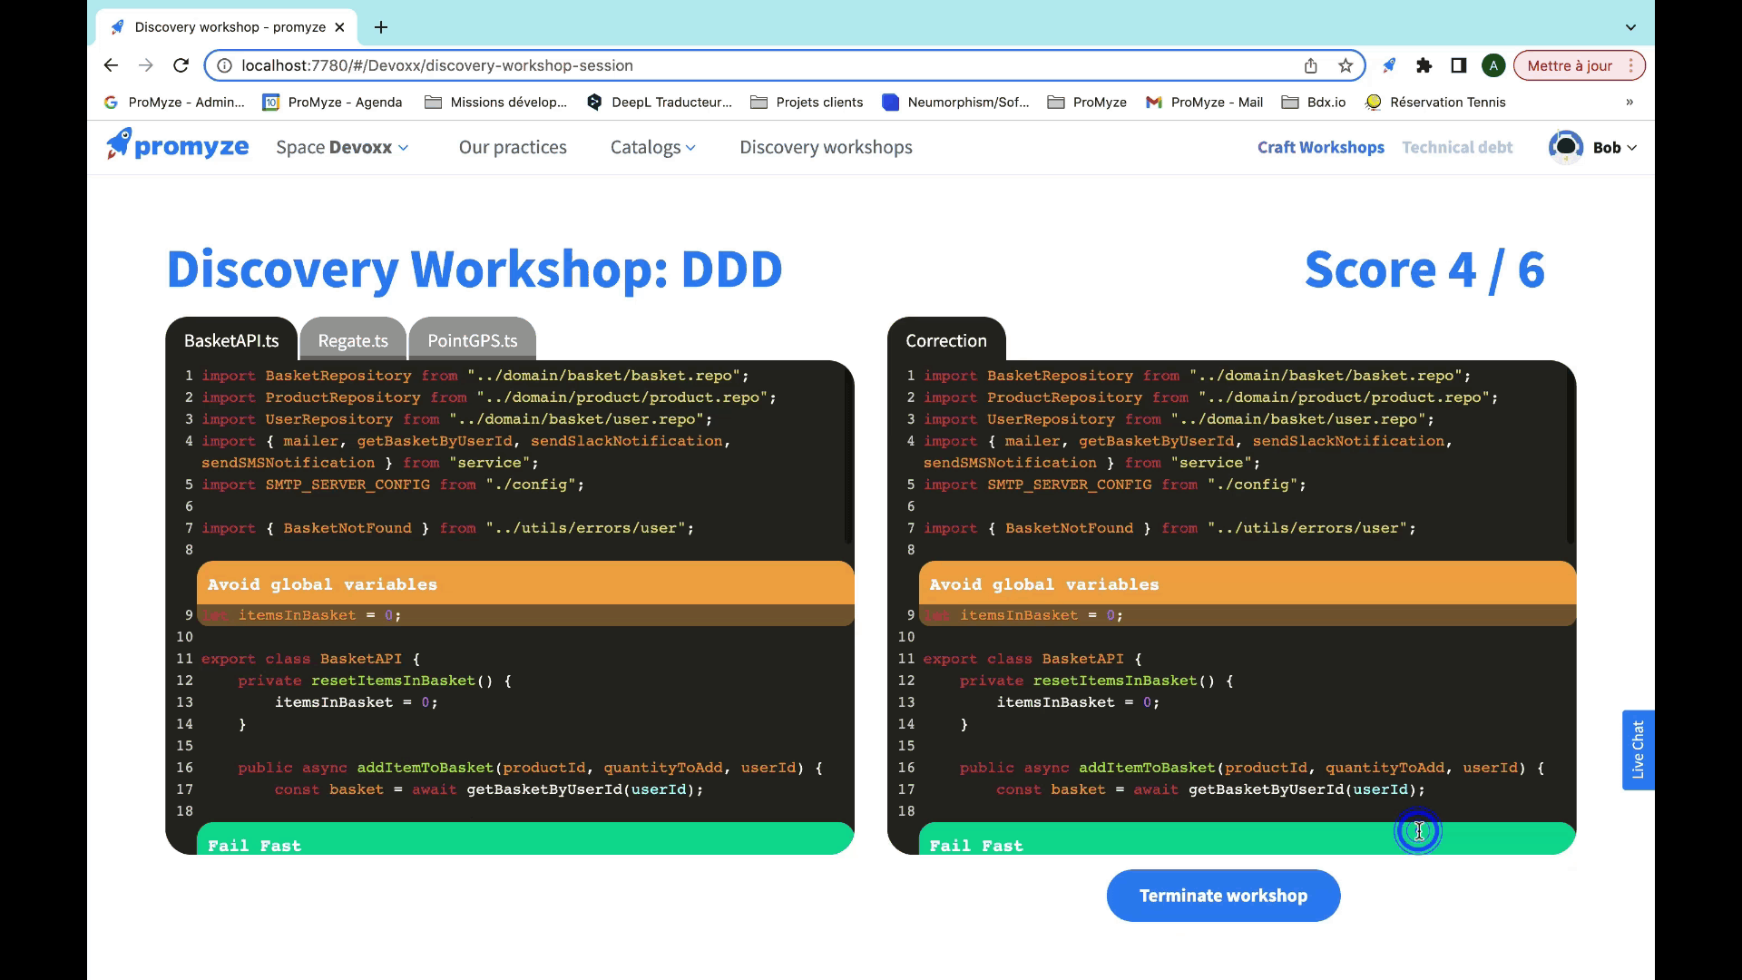This screenshot has width=1742, height=980.
Task: Click the Terminate workshop button
Action: [1223, 895]
